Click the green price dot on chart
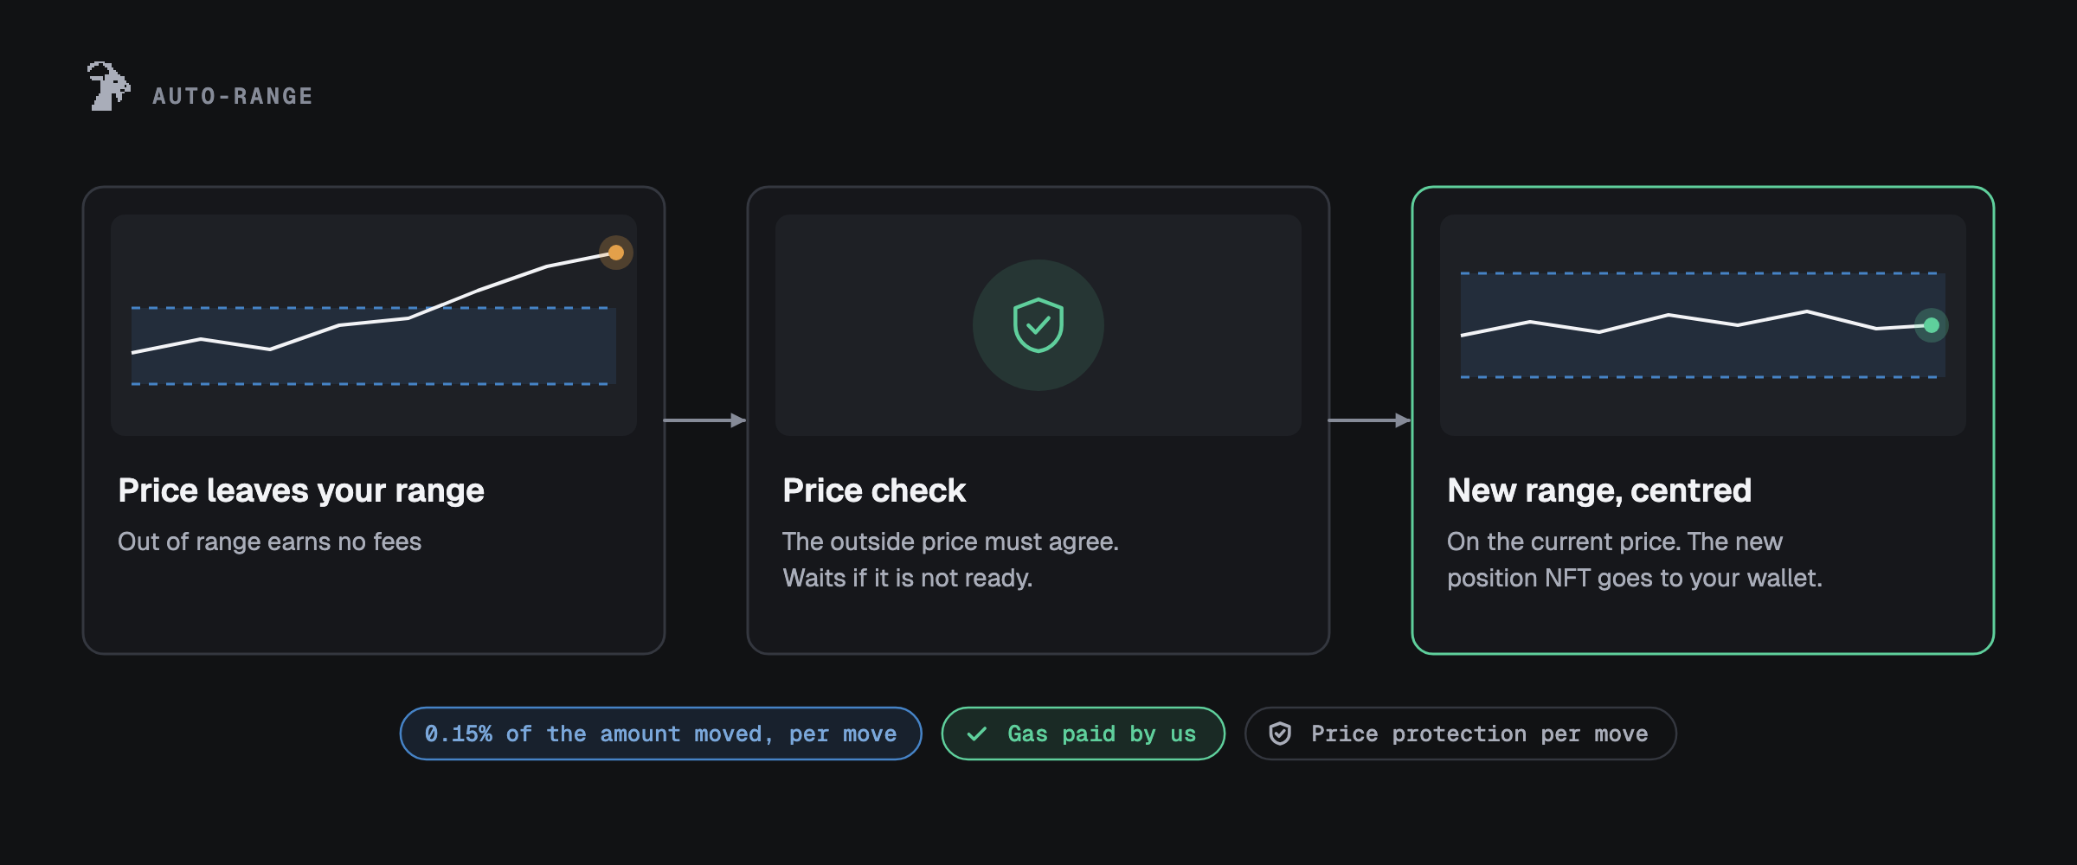The height and width of the screenshot is (865, 2077). coord(1932,325)
